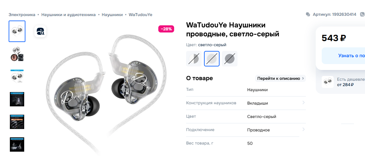
Task: Open WaTudouYe brand breadcrumb link
Action: click(x=140, y=15)
